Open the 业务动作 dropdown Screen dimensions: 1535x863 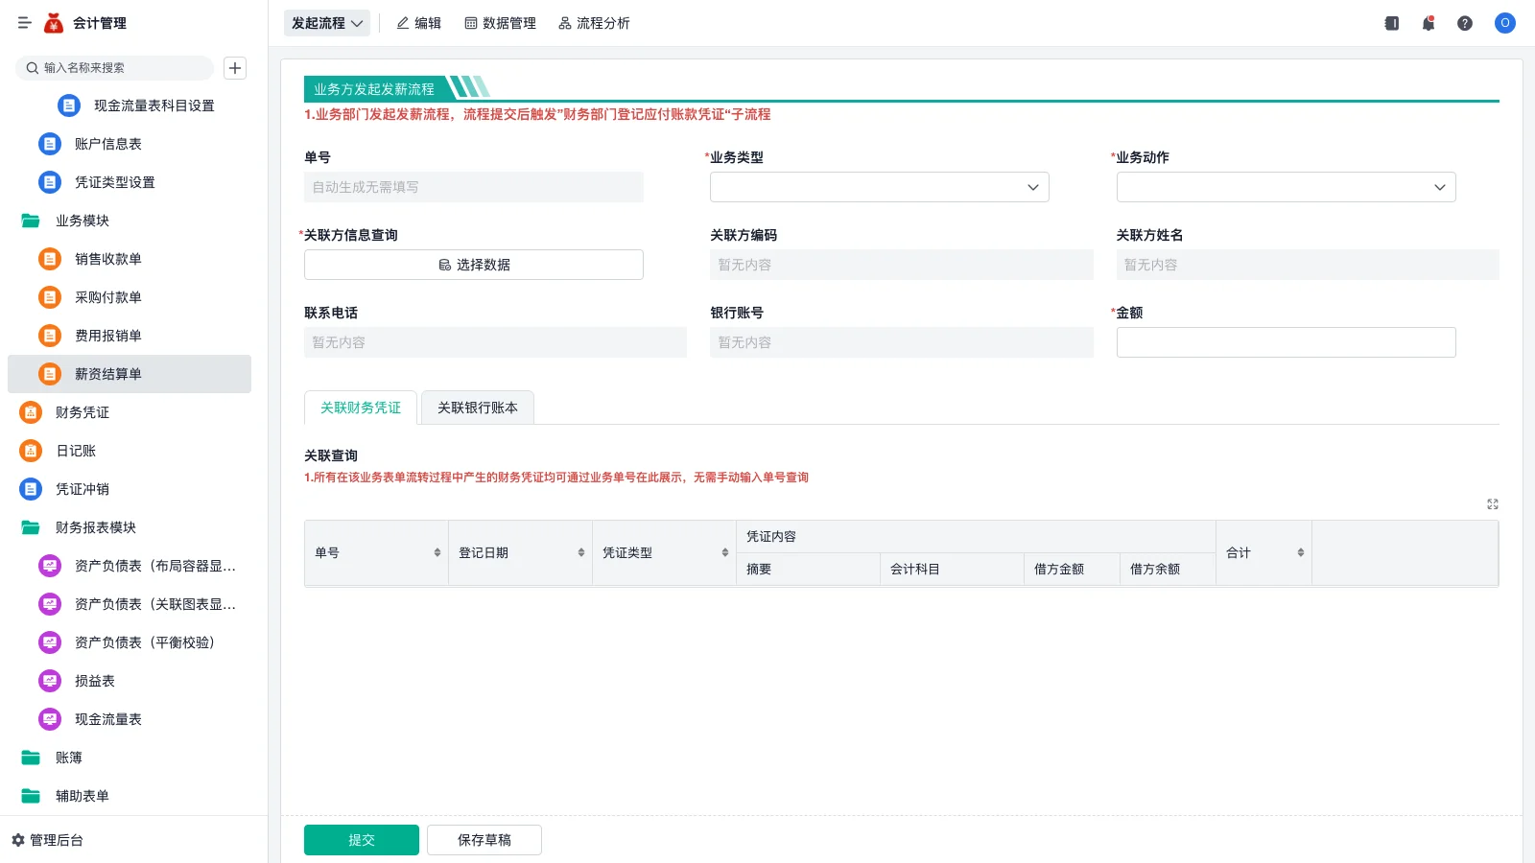click(1287, 187)
